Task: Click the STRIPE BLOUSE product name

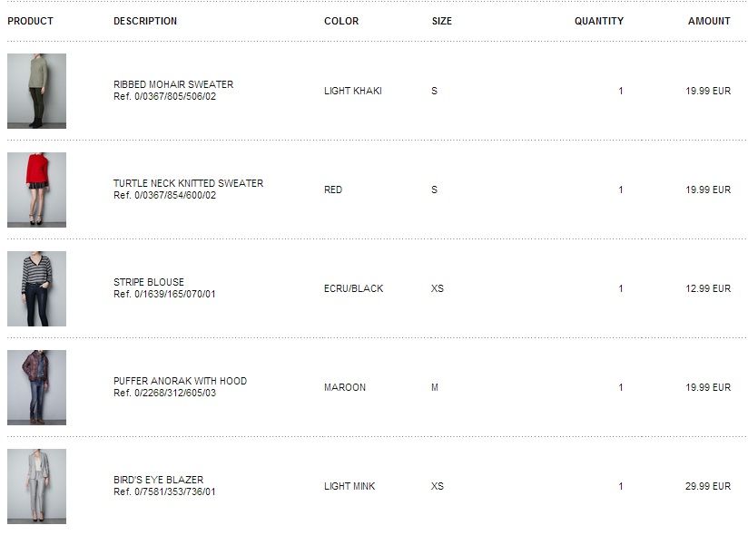Action: pyautogui.click(x=149, y=282)
